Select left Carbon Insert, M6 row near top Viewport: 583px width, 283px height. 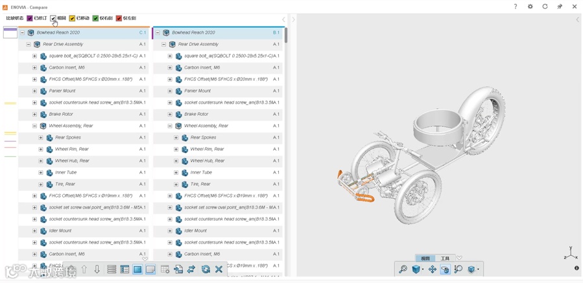pos(83,67)
